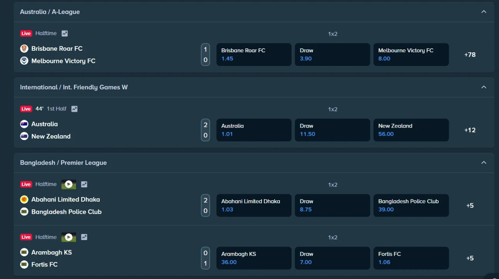Click the Live badge on Australia match
Viewport: 499px width, 279px height.
point(26,109)
